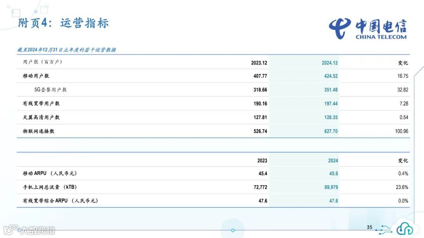Screen dimensions: 424x238
Task: Click the change value 7.28
Action: 404,103
